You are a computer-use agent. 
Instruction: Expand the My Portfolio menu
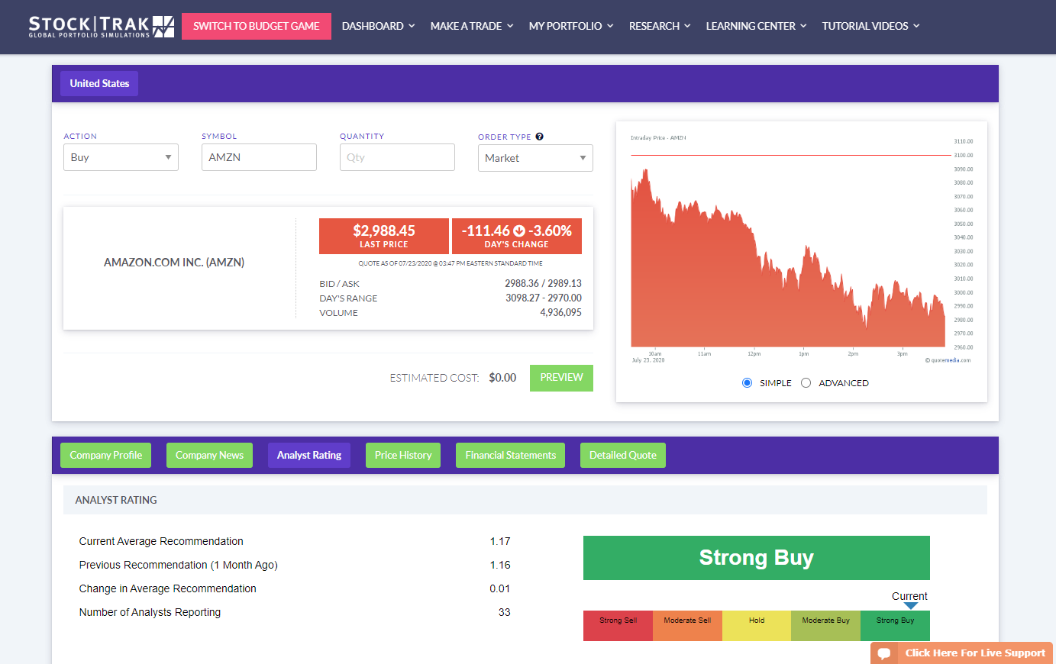pyautogui.click(x=571, y=26)
